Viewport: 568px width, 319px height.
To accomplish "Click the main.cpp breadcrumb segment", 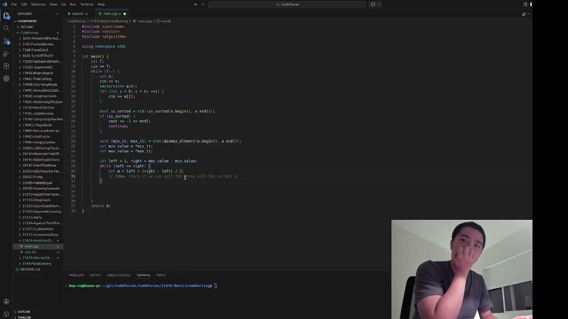I will point(142,21).
